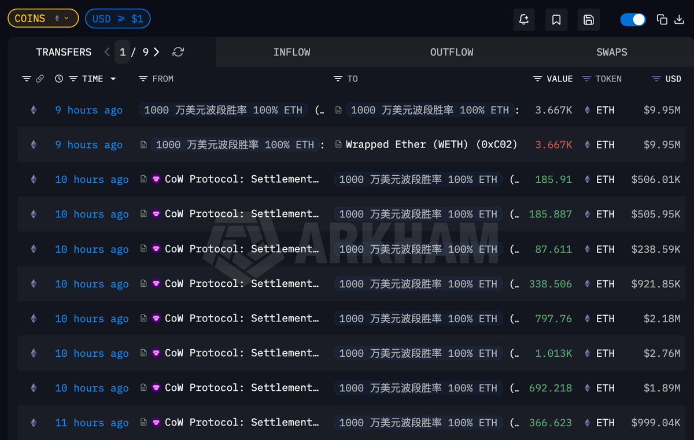Select the TRANSFERS tab
The image size is (694, 440).
pyautogui.click(x=64, y=52)
